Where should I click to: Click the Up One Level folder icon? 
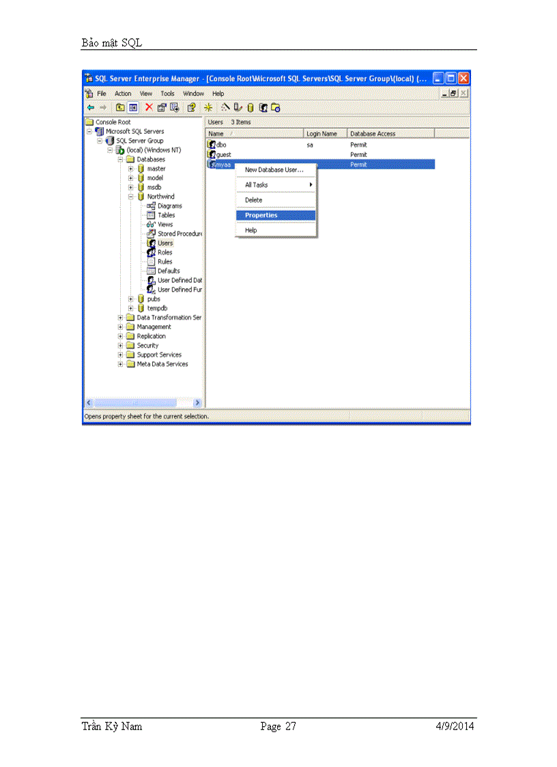coord(119,107)
